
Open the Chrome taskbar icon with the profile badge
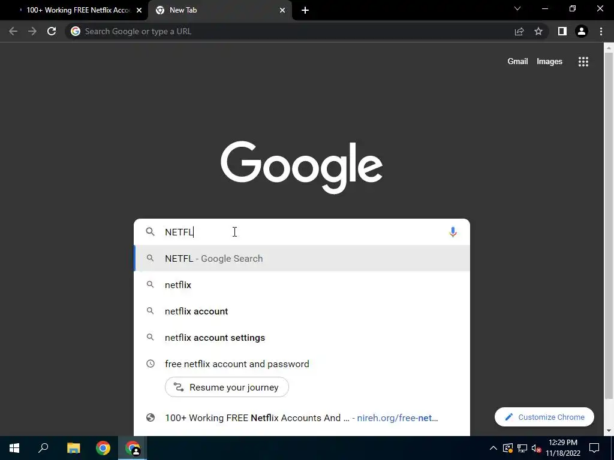tap(133, 448)
